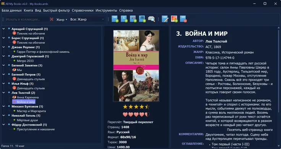281x149 pixels.
Task: Click the ISBN value 978-5-17-114744-0
Action: coord(220,58)
